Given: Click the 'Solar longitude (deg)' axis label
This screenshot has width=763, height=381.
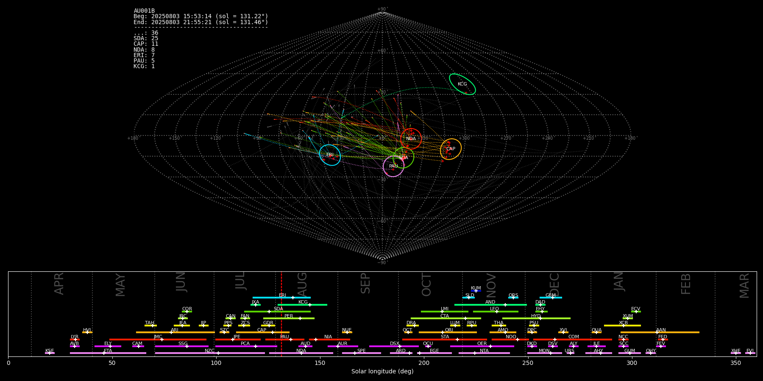Looking at the screenshot, I should click(x=382, y=372).
